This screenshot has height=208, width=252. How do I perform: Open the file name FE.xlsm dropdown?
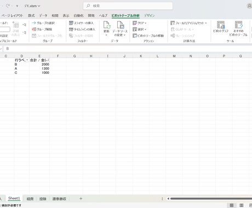click(x=32, y=6)
